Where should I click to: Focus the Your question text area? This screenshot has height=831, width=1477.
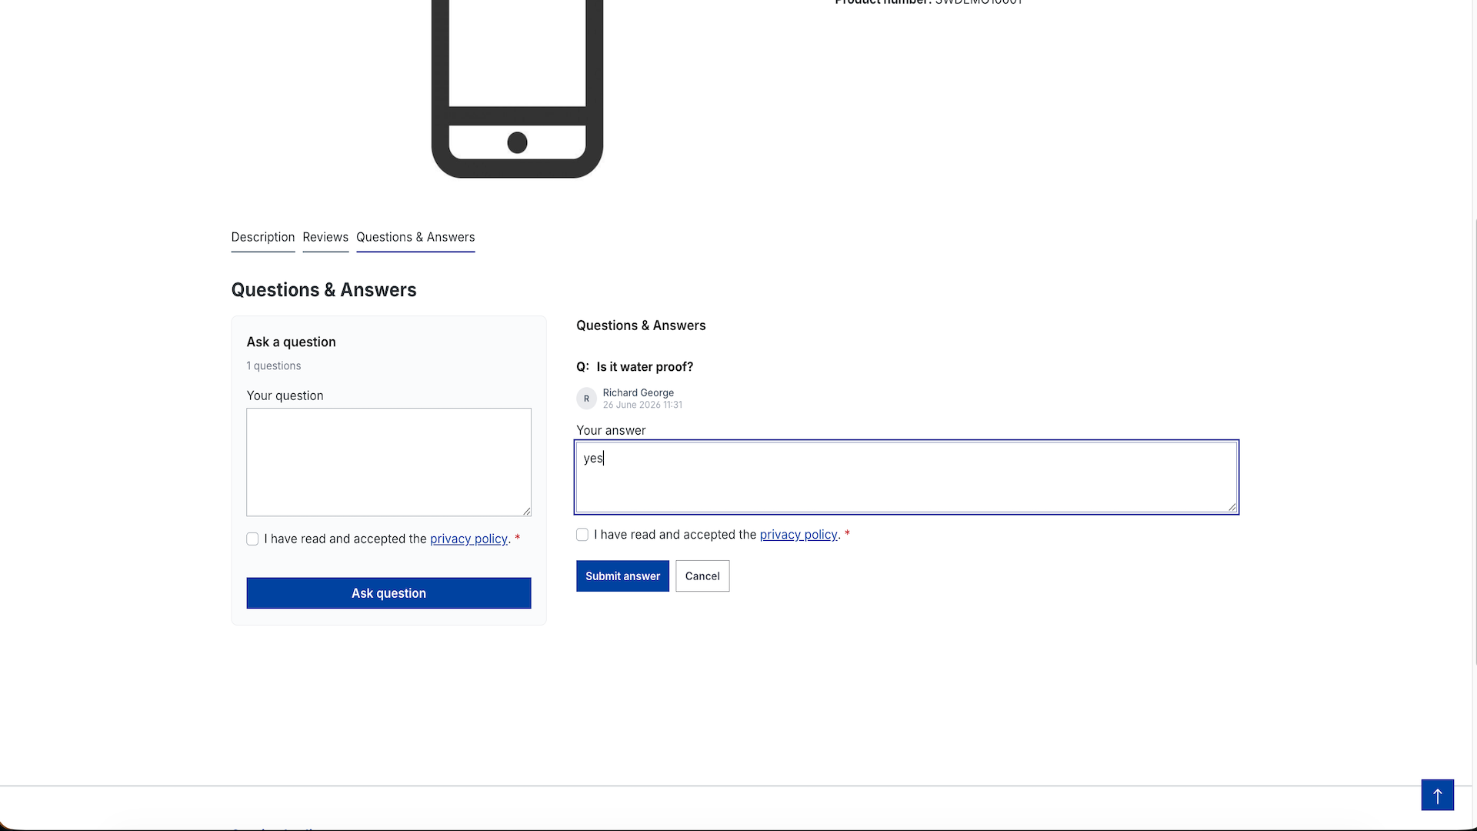pyautogui.click(x=388, y=462)
